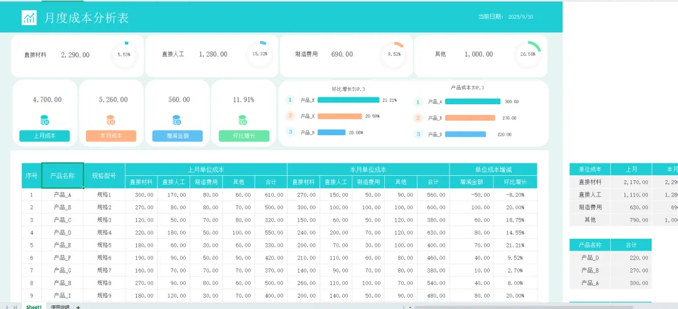Viewport: 678px width, 309px height.
Task: Click rank 1 badge in 产品成本TOP.3
Action: coord(417,102)
